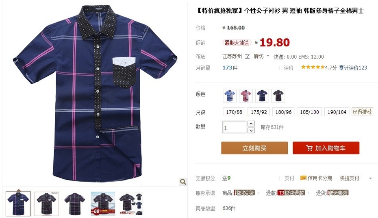
Task: Increase quantity with the up arrow
Action: tap(251, 124)
